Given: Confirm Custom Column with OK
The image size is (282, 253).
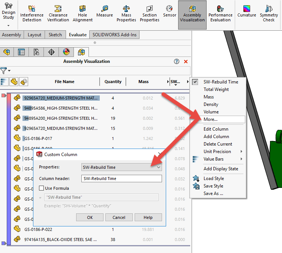Looking at the screenshot, I should (x=90, y=217).
